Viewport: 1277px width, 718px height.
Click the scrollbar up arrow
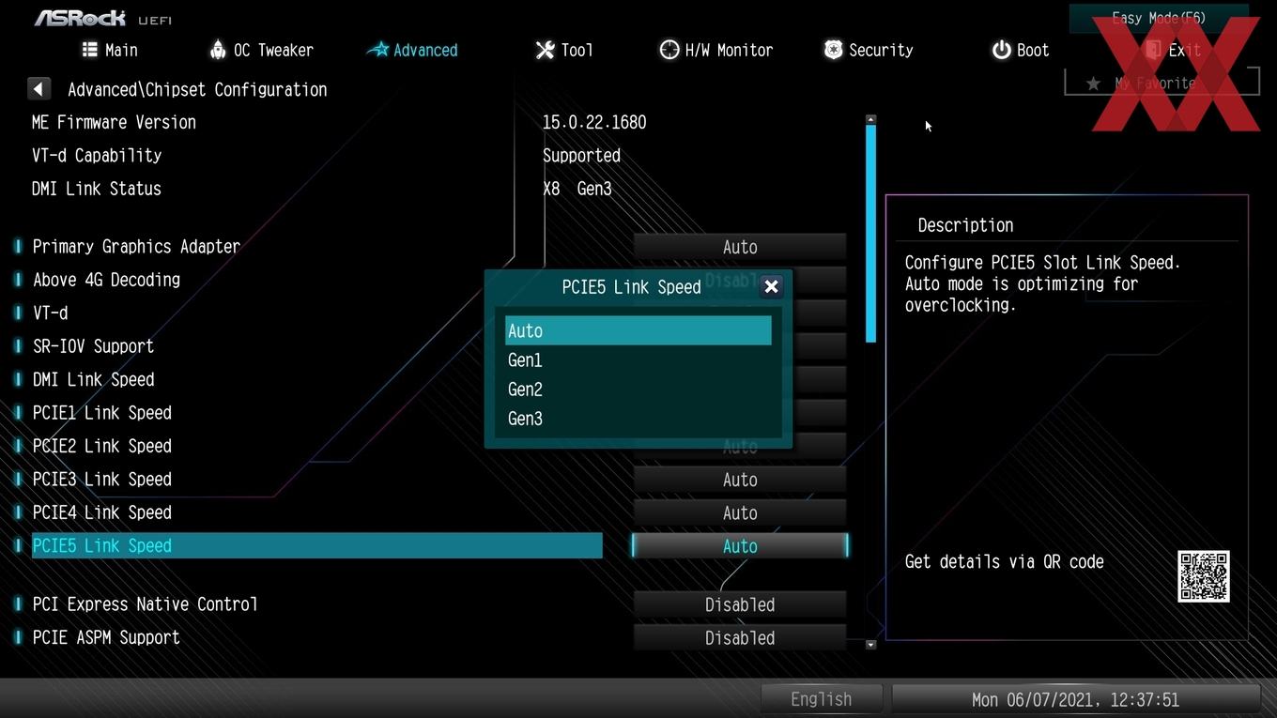870,119
